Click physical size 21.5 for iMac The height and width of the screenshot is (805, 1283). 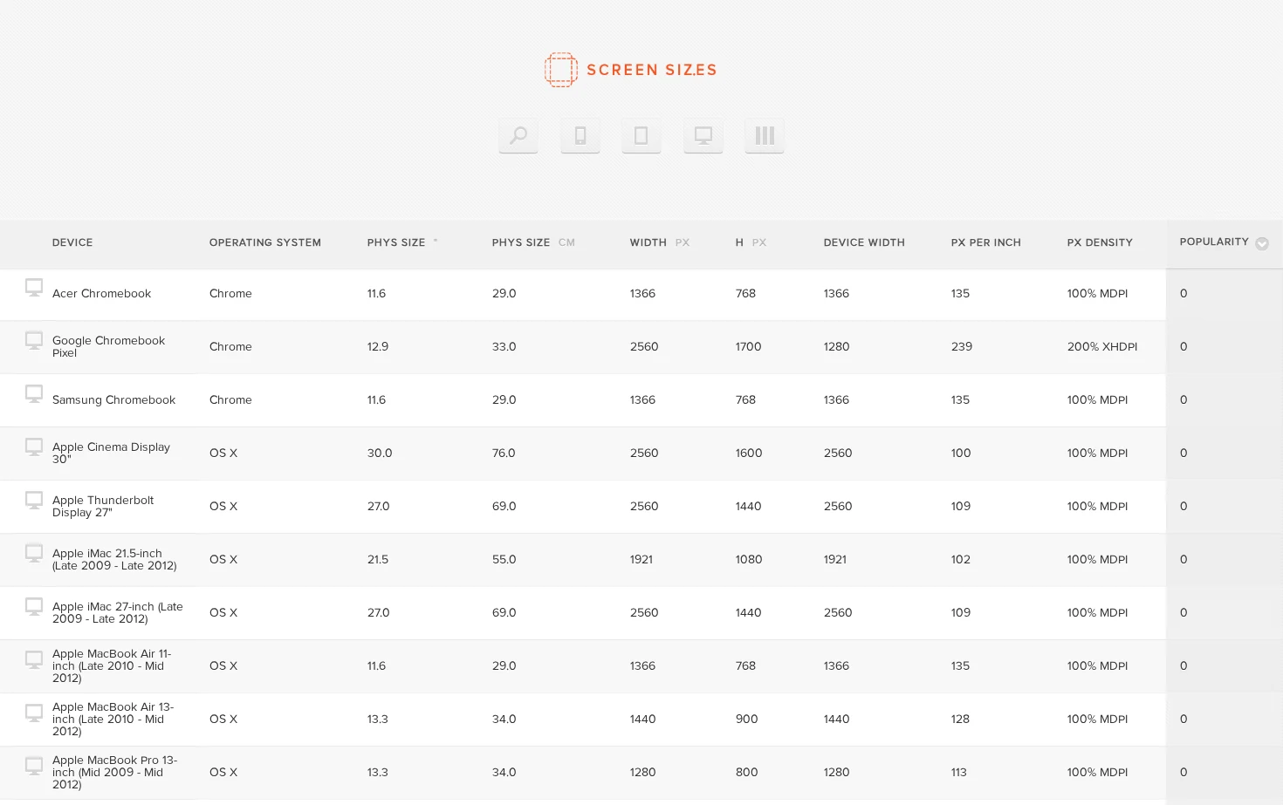coord(378,559)
